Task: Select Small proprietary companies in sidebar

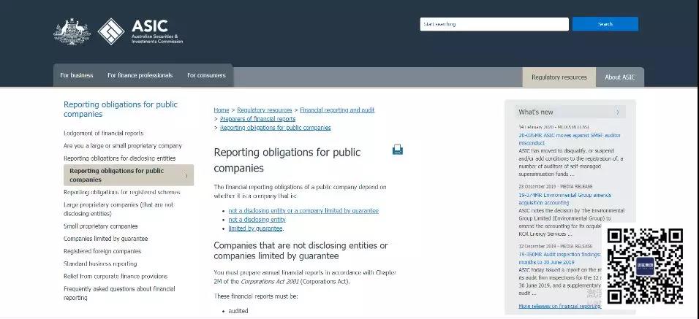Action: tap(100, 226)
